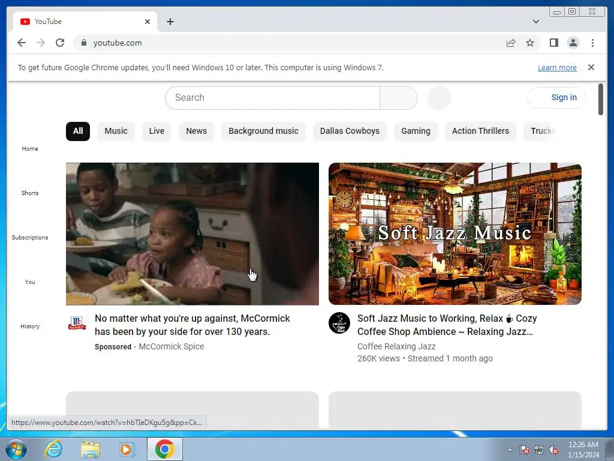
Task: Open the Learn more link
Action: pos(557,67)
